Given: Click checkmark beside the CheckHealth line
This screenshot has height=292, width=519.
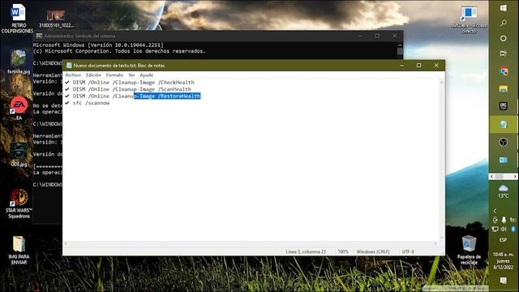Looking at the screenshot, I should [67, 82].
